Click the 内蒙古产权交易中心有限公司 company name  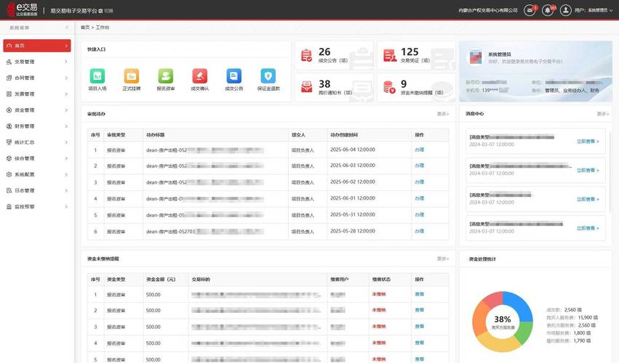(x=488, y=10)
